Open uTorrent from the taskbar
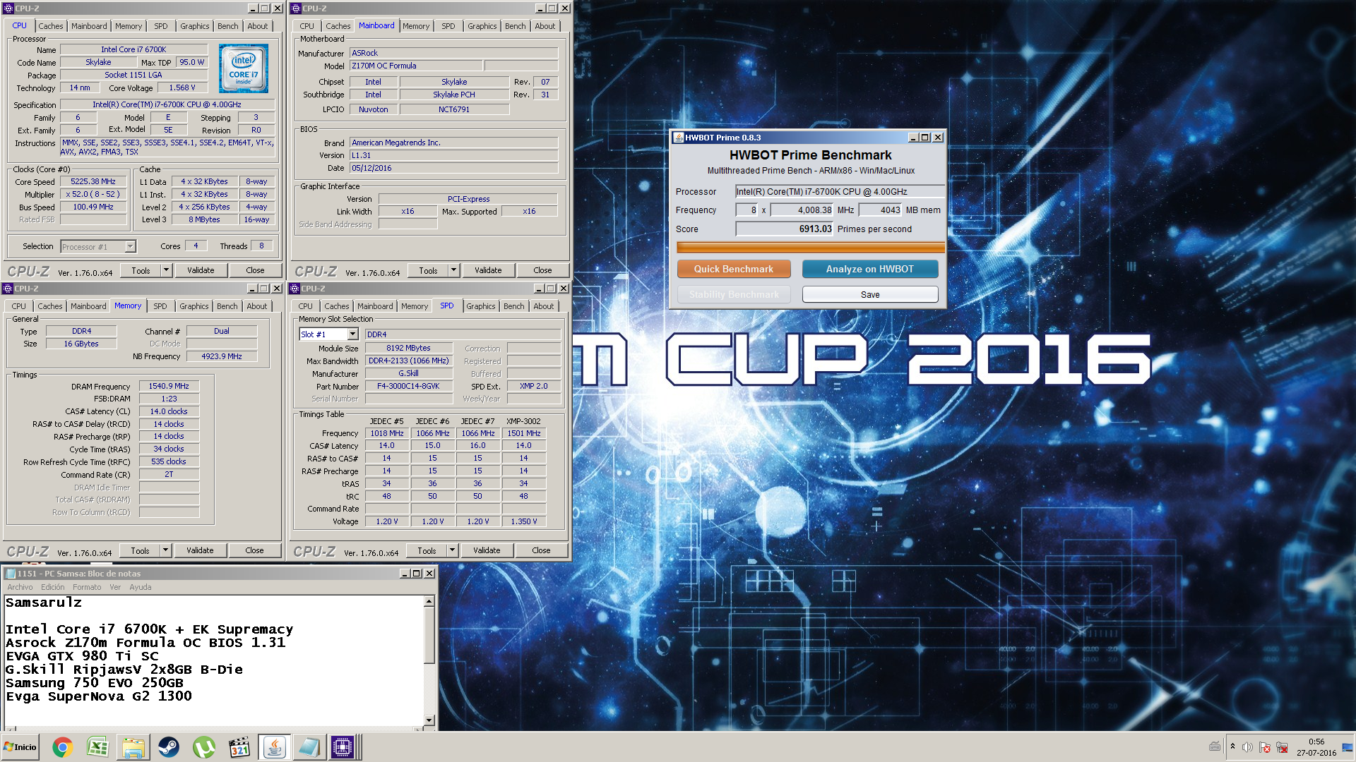 [203, 747]
